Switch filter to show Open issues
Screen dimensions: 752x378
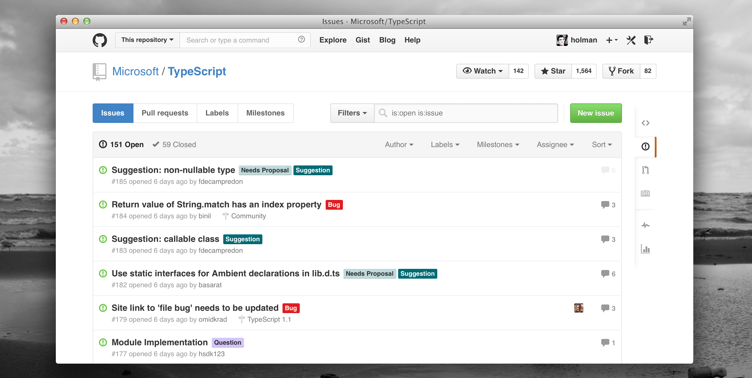point(126,144)
